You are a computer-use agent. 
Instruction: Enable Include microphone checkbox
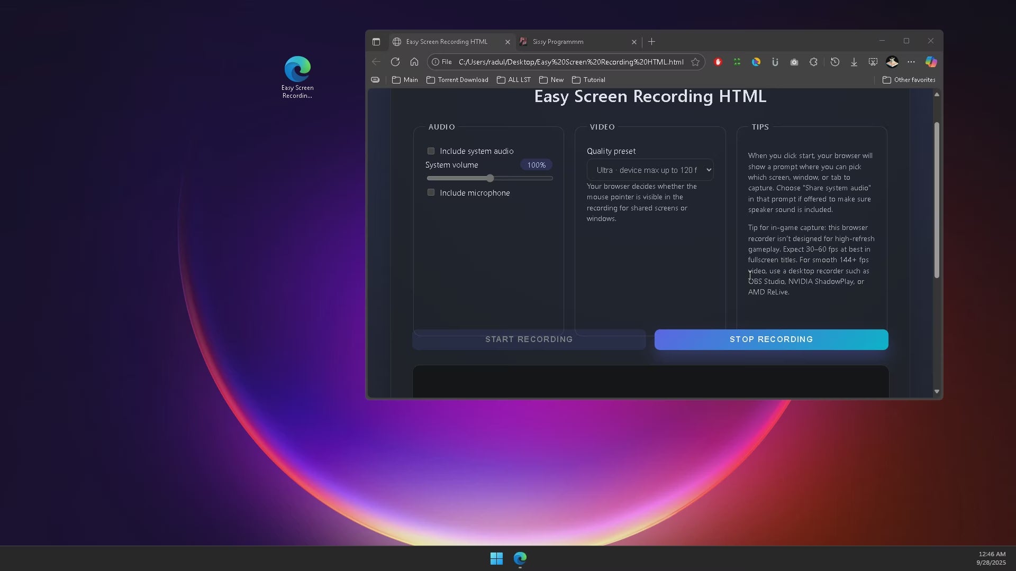431,192
